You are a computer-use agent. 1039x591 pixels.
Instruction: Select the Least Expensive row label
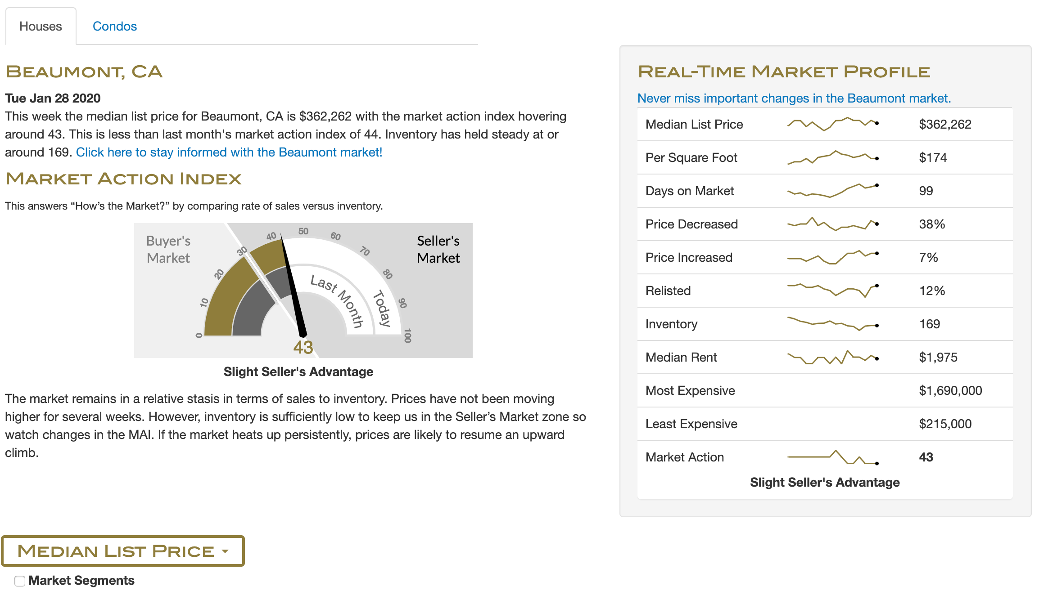click(691, 424)
